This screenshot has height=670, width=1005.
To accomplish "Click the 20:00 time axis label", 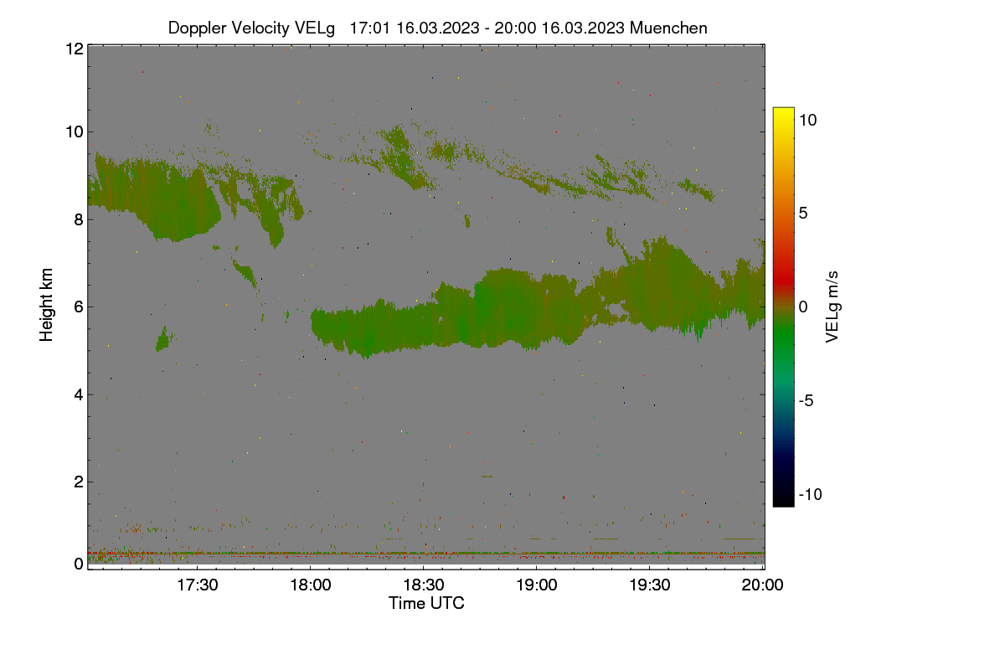I will (762, 586).
